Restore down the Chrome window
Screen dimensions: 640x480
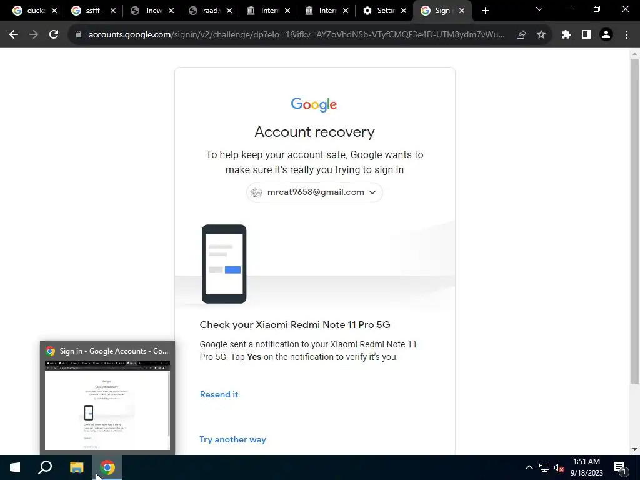click(597, 9)
